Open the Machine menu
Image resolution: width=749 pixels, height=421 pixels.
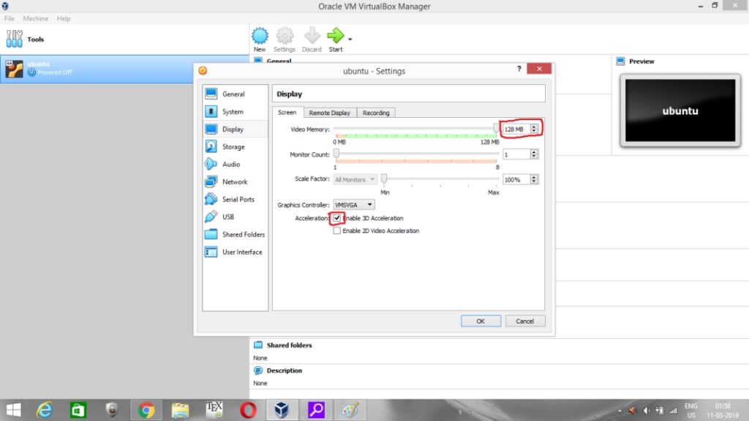coord(35,18)
